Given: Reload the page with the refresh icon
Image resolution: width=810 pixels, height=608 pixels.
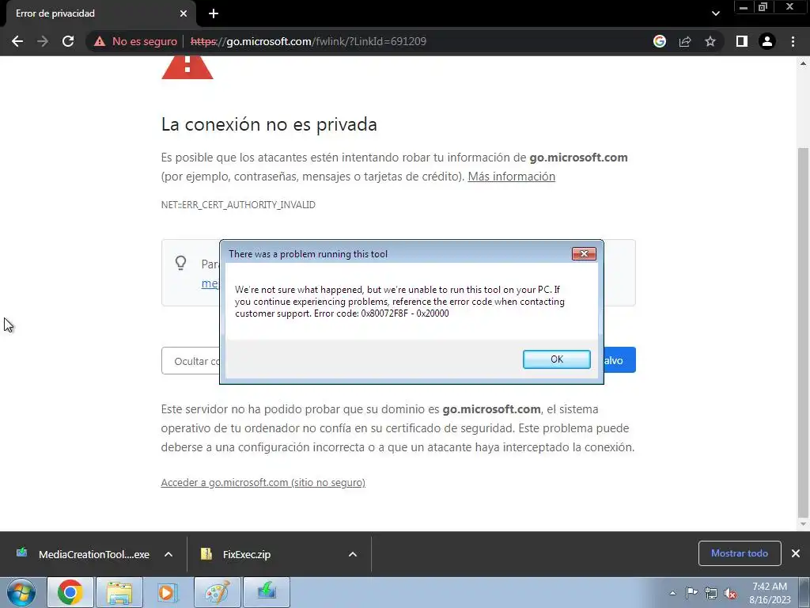Looking at the screenshot, I should [68, 41].
